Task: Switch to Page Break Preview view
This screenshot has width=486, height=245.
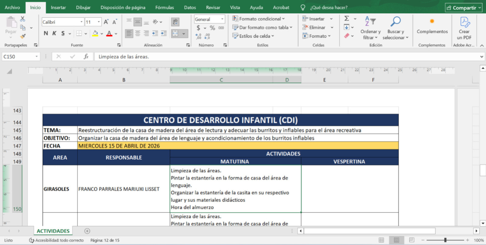Action: [x=412, y=240]
